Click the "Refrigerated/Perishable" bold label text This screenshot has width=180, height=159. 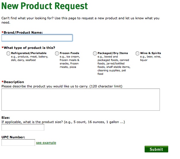tap(29, 53)
